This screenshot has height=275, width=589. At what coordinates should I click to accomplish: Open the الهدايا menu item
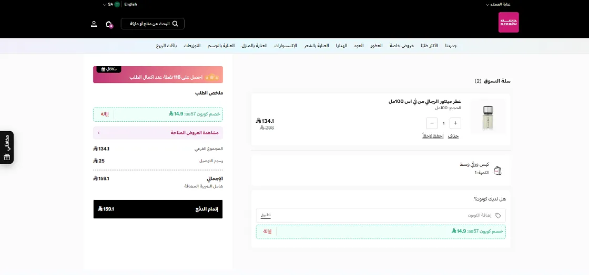tap(341, 46)
